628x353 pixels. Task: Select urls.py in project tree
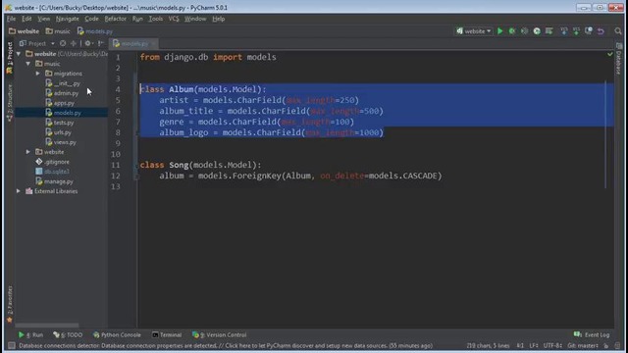[59, 132]
